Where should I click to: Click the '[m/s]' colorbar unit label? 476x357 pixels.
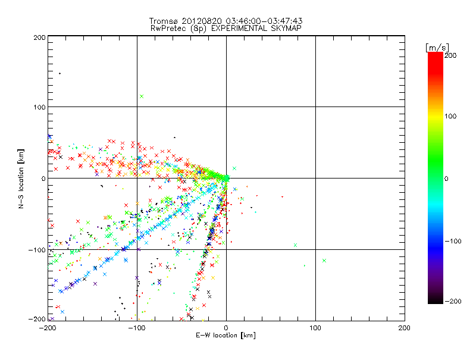(437, 48)
